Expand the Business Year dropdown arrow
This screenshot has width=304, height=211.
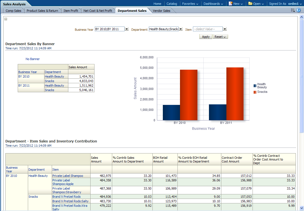[127, 29]
